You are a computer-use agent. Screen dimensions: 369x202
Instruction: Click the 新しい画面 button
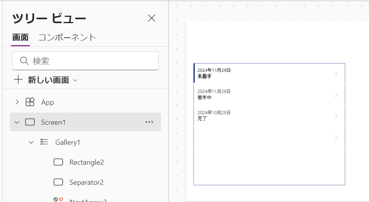tap(46, 80)
